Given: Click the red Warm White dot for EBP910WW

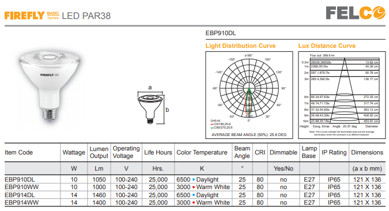Looking at the screenshot, I should pos(194,187).
